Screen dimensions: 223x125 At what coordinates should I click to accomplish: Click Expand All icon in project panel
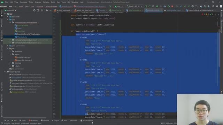pos(38,10)
